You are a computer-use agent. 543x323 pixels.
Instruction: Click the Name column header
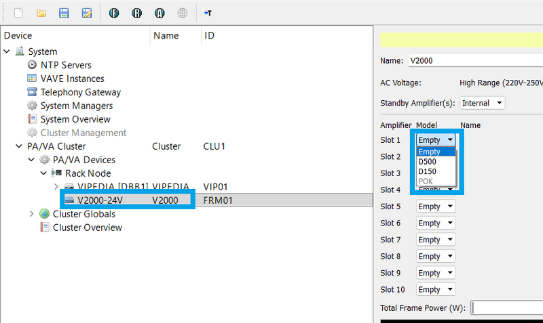(x=166, y=35)
